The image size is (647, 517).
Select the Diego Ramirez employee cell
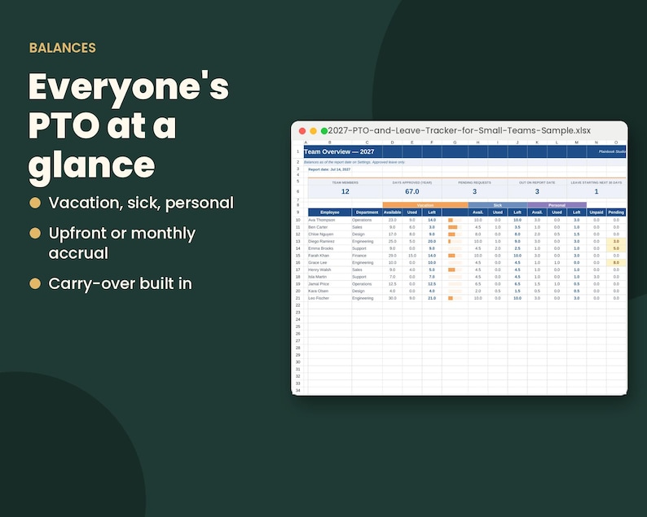(x=330, y=241)
